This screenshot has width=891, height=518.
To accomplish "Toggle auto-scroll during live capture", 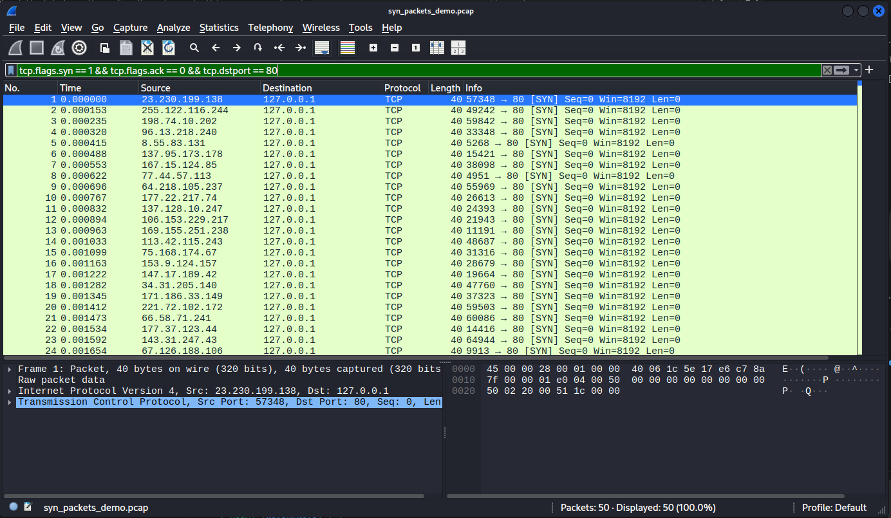I will (x=321, y=48).
